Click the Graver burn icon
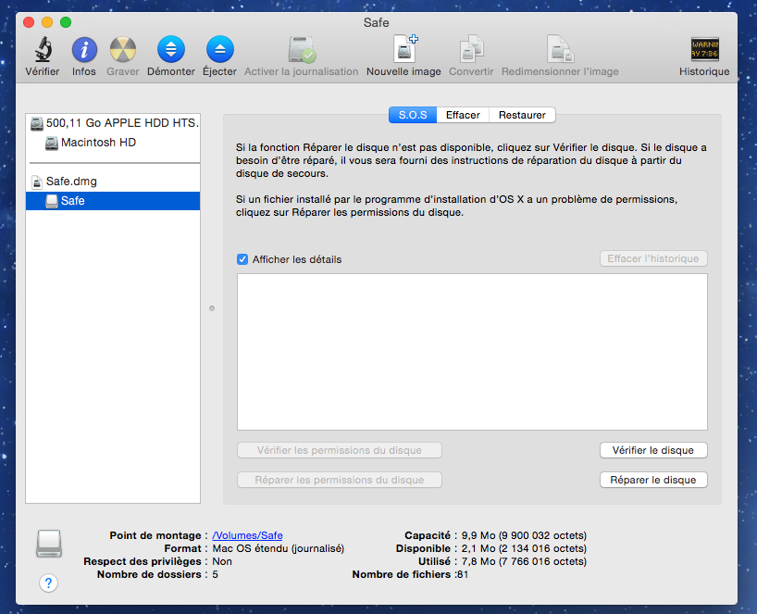The height and width of the screenshot is (614, 757). 123,49
